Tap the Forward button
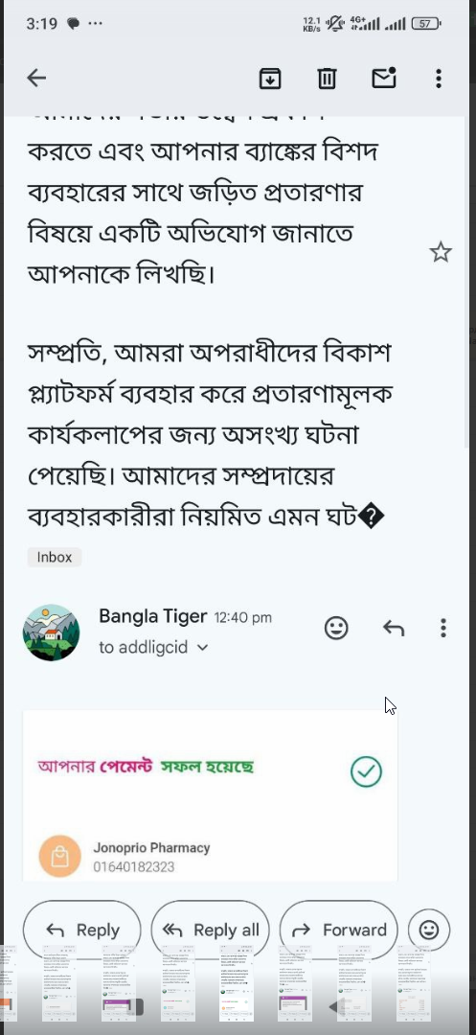Viewport: 476px width, 1035px height. [x=338, y=930]
